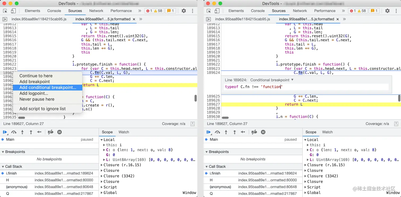Image resolution: width=401 pixels, height=197 pixels.
Task: Select anonymous call frame in left window
Action: click(x=49, y=187)
